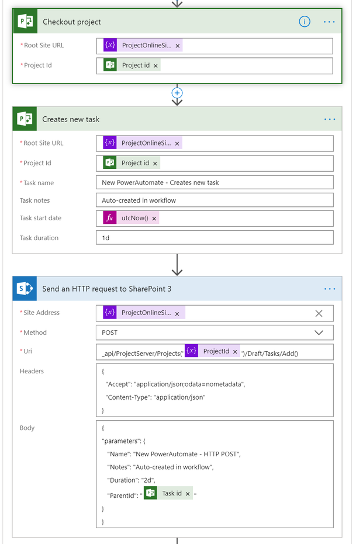Viewport: 356px width, 544px height.
Task: Remove Project id token in Creates new task
Action: click(155, 164)
